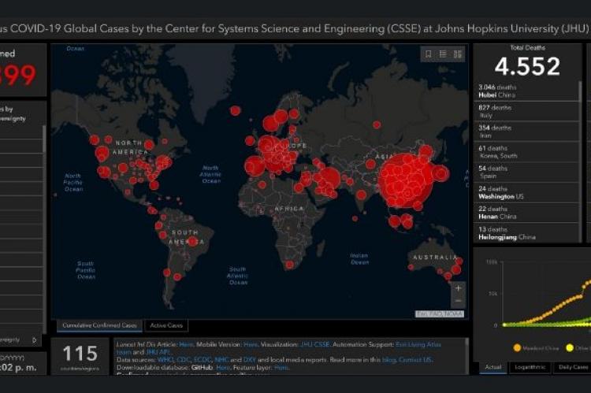Screen dimensions: 591x393
Task: Select the 61 deaths Korea, South row
Action: point(526,152)
